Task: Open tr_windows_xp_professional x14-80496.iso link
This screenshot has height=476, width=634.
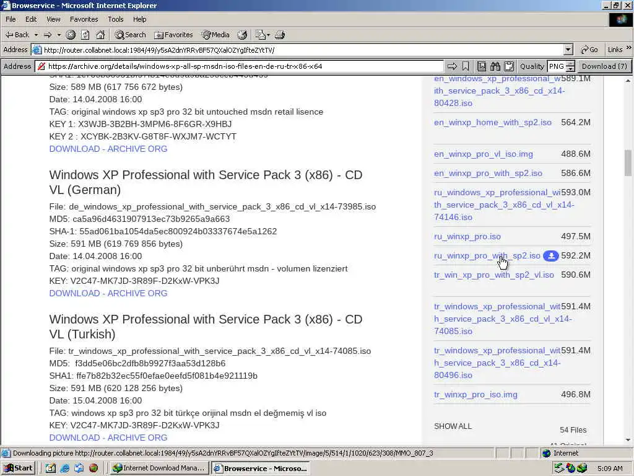Action: (x=498, y=363)
